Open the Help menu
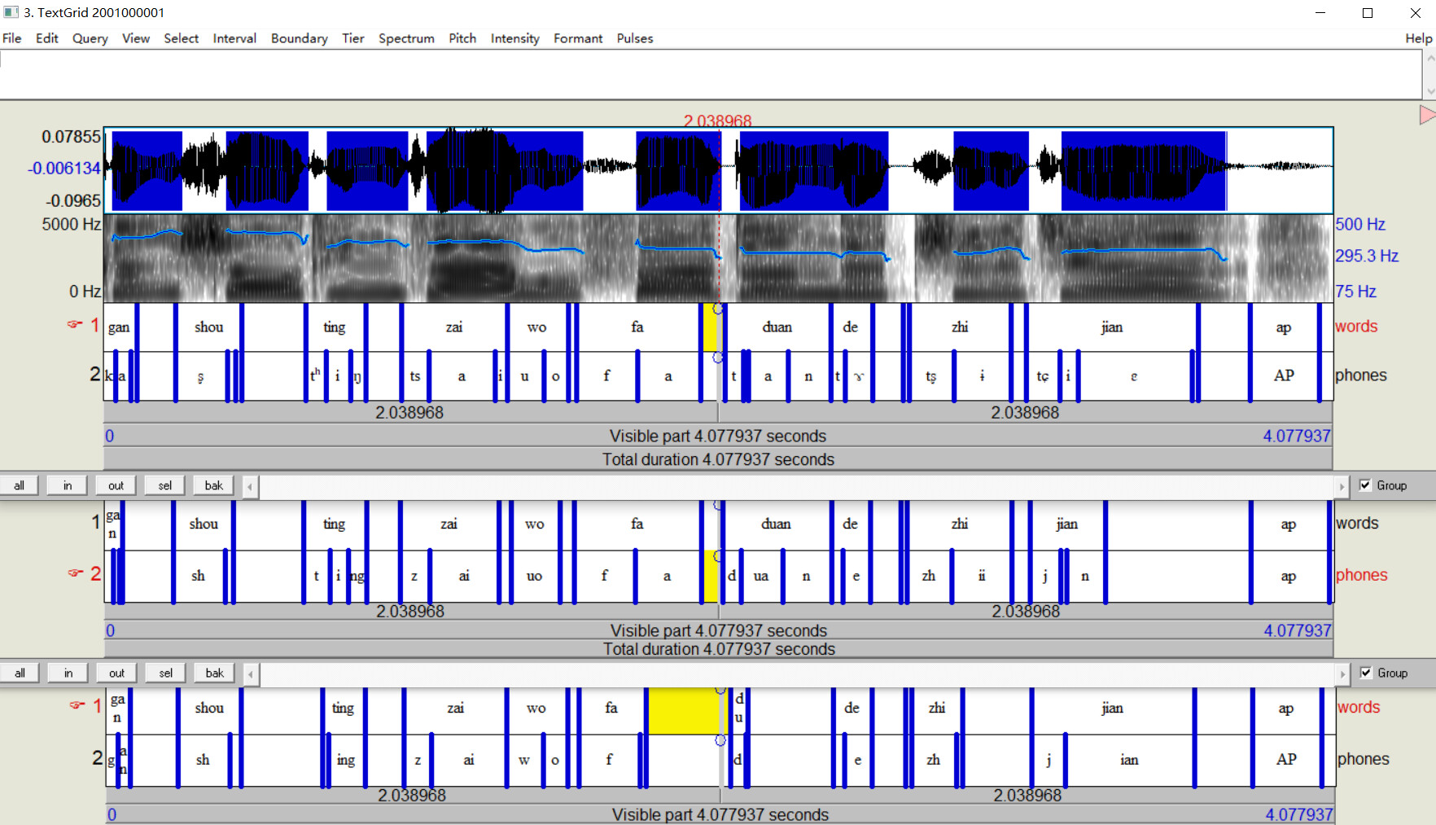Viewport: 1436px width, 825px height. point(1418,38)
